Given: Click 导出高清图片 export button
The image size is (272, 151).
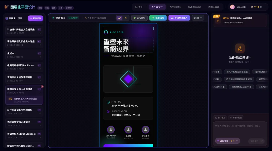Looking at the screenshot, I should click(179, 18).
